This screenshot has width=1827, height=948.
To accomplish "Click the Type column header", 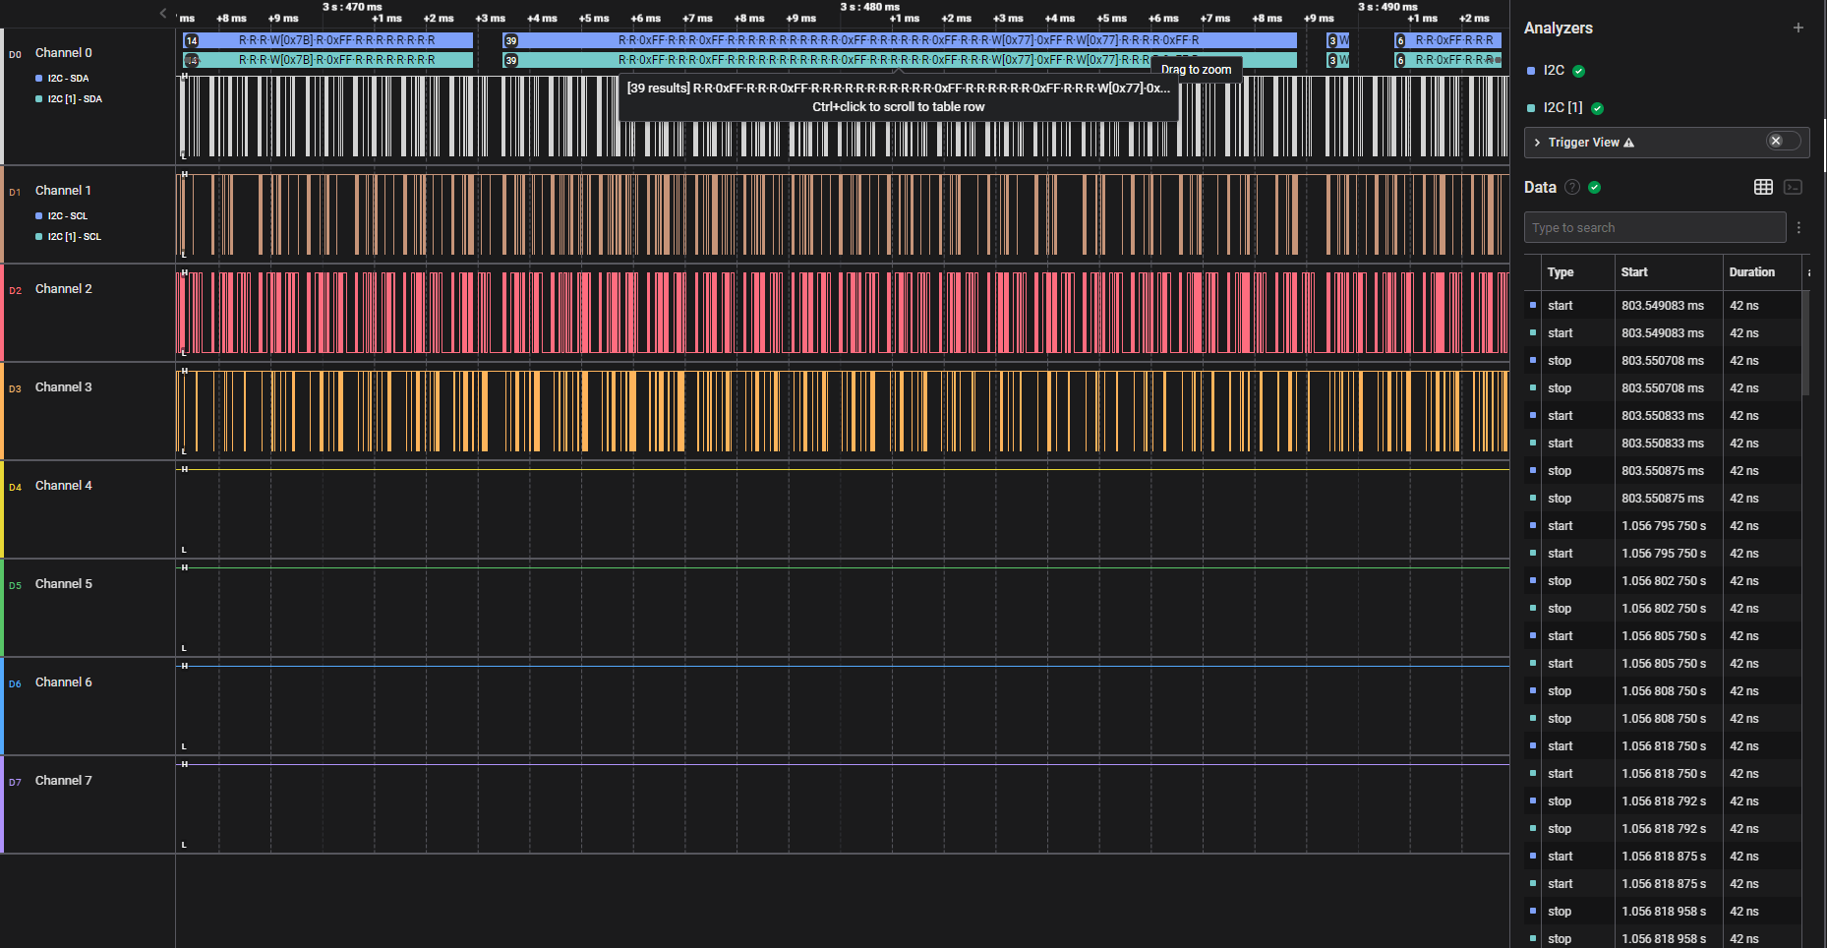I will click(1561, 272).
